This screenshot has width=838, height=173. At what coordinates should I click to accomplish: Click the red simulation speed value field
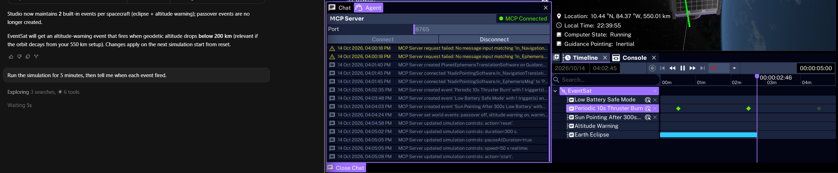(718, 68)
